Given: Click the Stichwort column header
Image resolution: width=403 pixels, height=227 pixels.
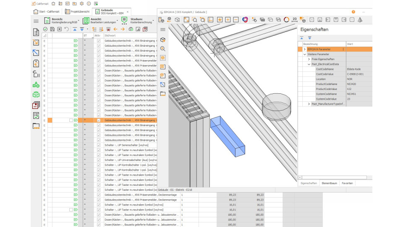Looking at the screenshot, I should [111, 36].
